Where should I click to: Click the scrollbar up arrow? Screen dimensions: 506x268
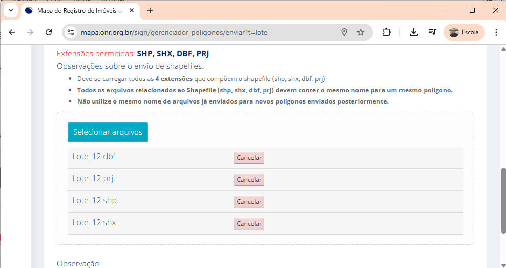pyautogui.click(x=503, y=49)
